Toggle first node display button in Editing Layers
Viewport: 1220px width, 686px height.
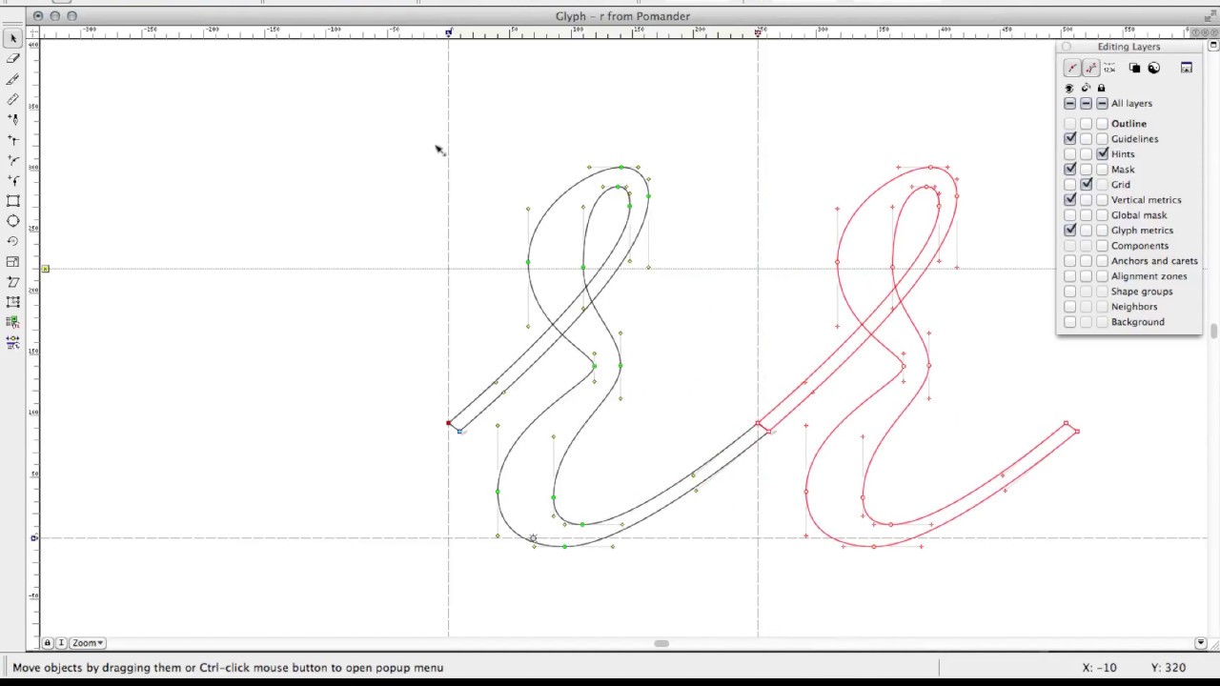tap(1072, 68)
